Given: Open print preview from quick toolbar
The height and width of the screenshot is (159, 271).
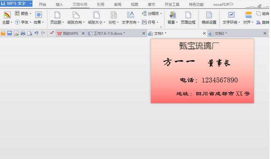Looking at the screenshot, I should tap(30, 33).
